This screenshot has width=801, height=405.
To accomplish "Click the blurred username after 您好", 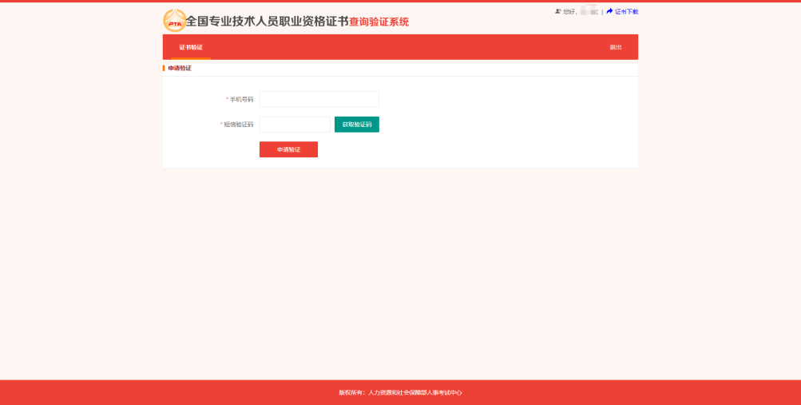I will [x=589, y=11].
